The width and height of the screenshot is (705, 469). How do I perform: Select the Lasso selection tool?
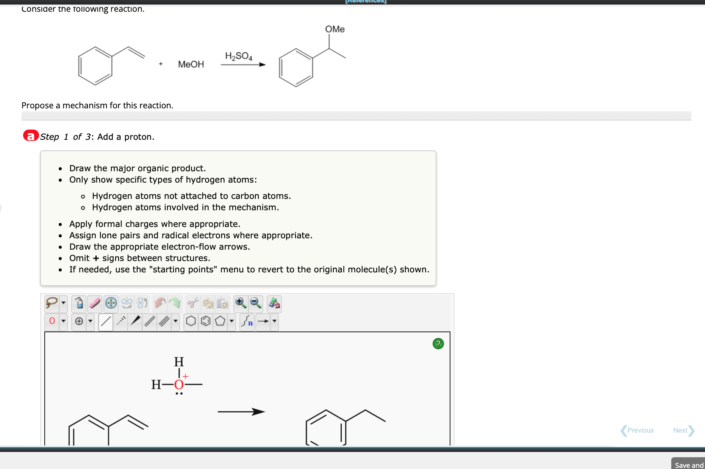51,303
